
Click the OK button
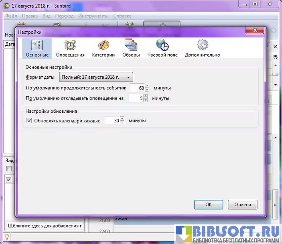coord(208,204)
